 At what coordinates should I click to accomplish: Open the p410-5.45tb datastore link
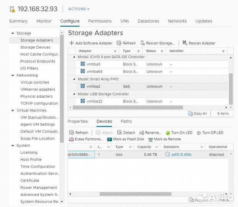tap(182, 154)
